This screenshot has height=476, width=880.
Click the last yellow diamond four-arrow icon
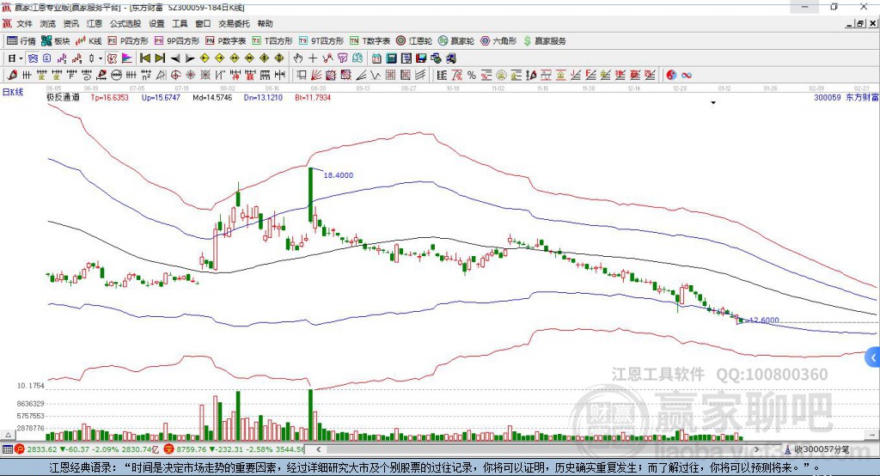point(279,58)
